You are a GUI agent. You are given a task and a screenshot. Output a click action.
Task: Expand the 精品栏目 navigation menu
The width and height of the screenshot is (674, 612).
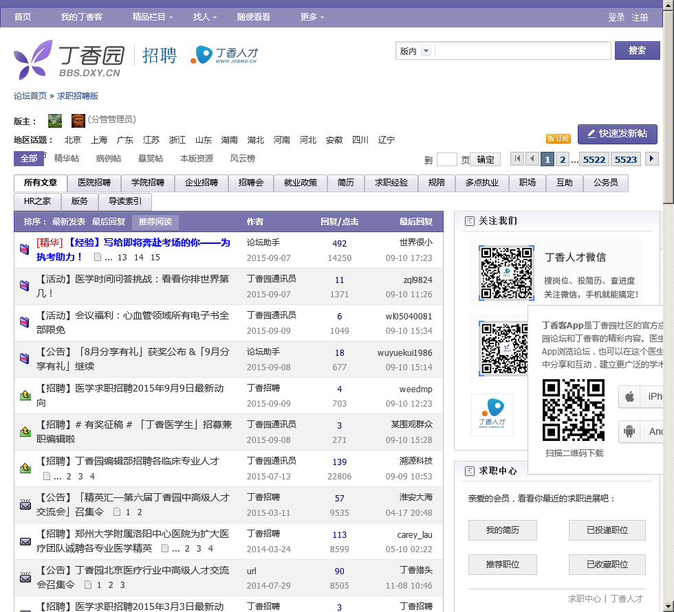coord(153,17)
